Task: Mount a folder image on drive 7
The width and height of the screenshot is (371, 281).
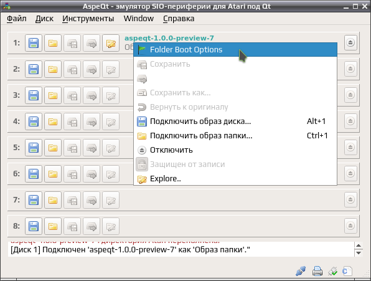Action: (53, 200)
